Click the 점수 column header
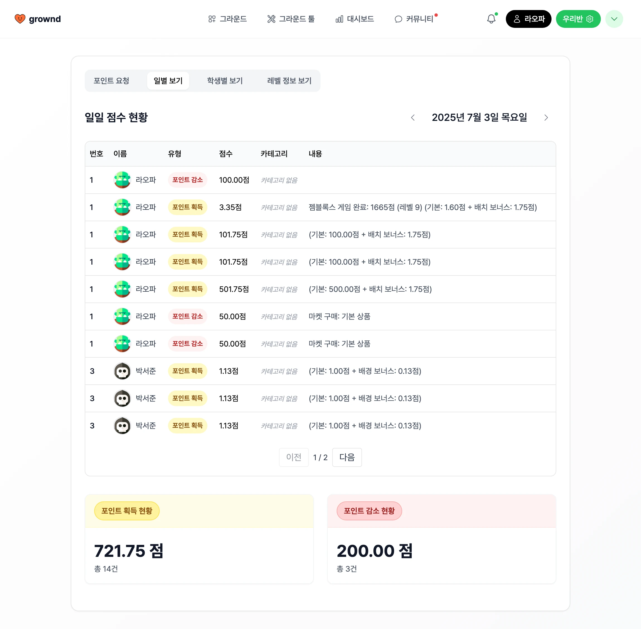 (225, 153)
